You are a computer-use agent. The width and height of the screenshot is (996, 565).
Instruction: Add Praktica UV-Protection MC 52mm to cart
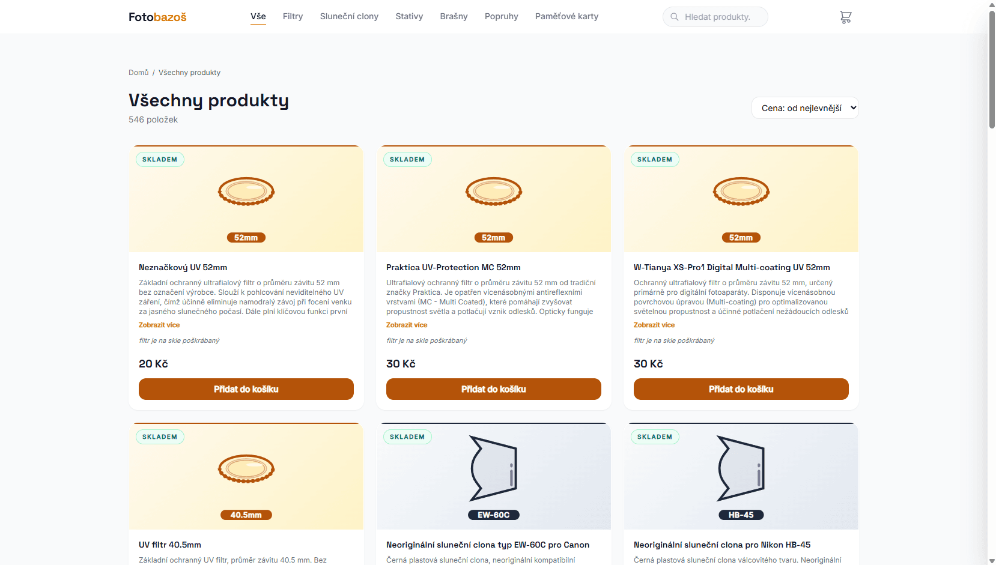(494, 389)
